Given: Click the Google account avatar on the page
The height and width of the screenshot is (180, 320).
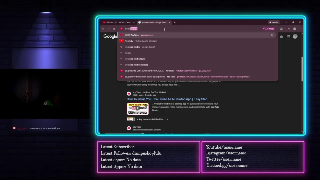Looking at the screenshot, I should [x=295, y=36].
